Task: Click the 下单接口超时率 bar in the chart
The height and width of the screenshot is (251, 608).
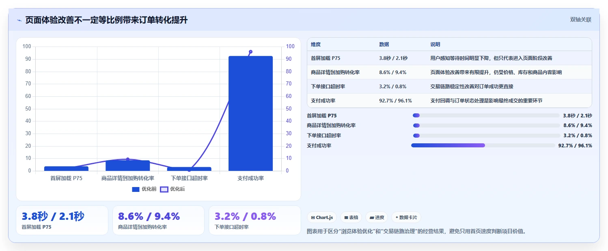Action: [189, 169]
